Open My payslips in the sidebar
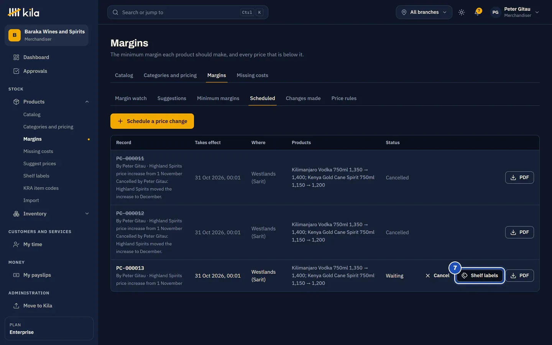552x345 pixels. 49,275
